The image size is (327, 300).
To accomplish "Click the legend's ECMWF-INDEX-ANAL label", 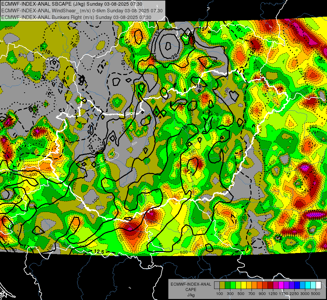I will pyautogui.click(x=191, y=284).
